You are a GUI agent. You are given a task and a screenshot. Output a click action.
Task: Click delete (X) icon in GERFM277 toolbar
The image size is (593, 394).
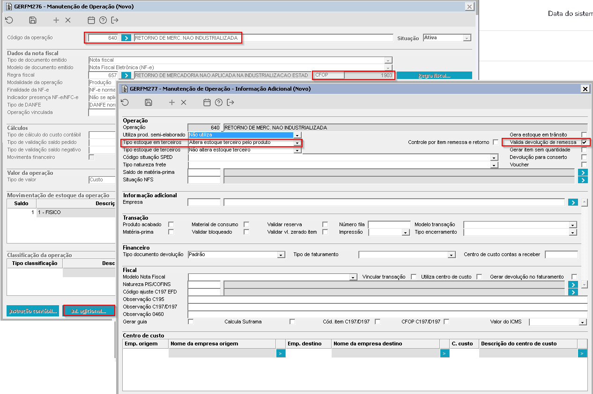[x=184, y=102]
